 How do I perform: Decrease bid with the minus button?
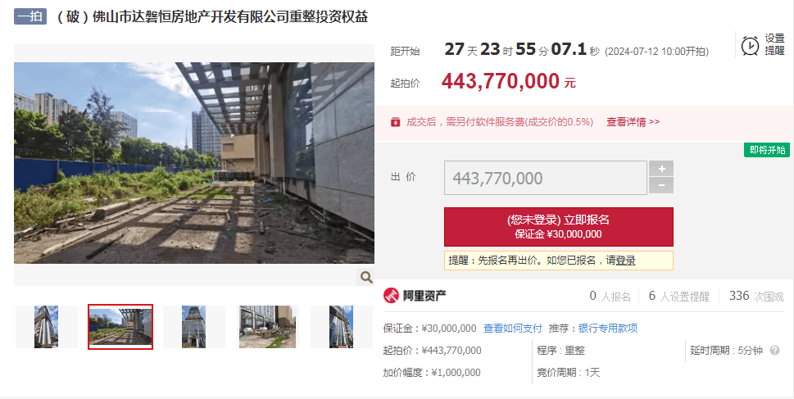pyautogui.click(x=661, y=186)
